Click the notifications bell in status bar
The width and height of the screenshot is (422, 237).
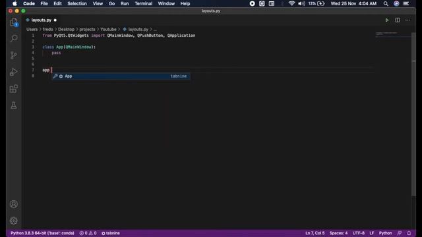tap(409, 233)
